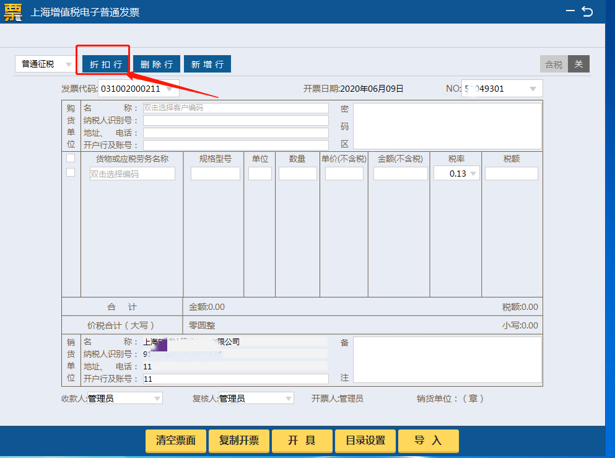The height and width of the screenshot is (458, 615).
Task: Click the 单价(不含税) input cell
Action: (344, 174)
